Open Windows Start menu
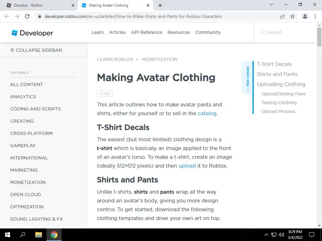 click(8, 235)
